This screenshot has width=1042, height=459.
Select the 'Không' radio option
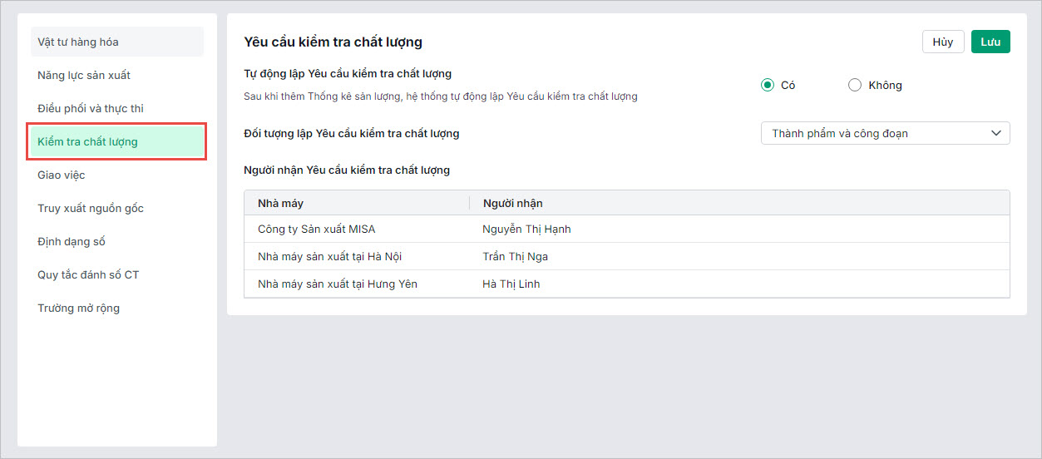(x=855, y=85)
